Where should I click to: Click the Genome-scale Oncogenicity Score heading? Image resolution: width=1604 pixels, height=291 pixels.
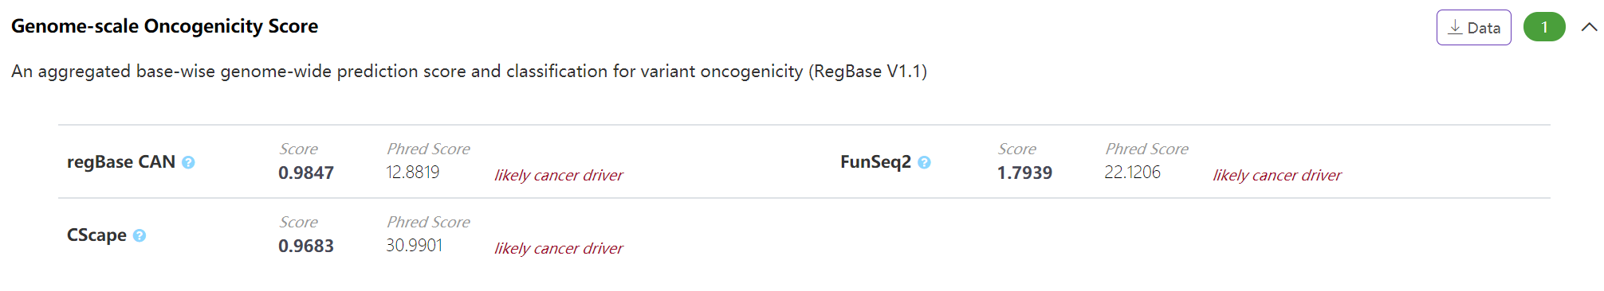[164, 26]
